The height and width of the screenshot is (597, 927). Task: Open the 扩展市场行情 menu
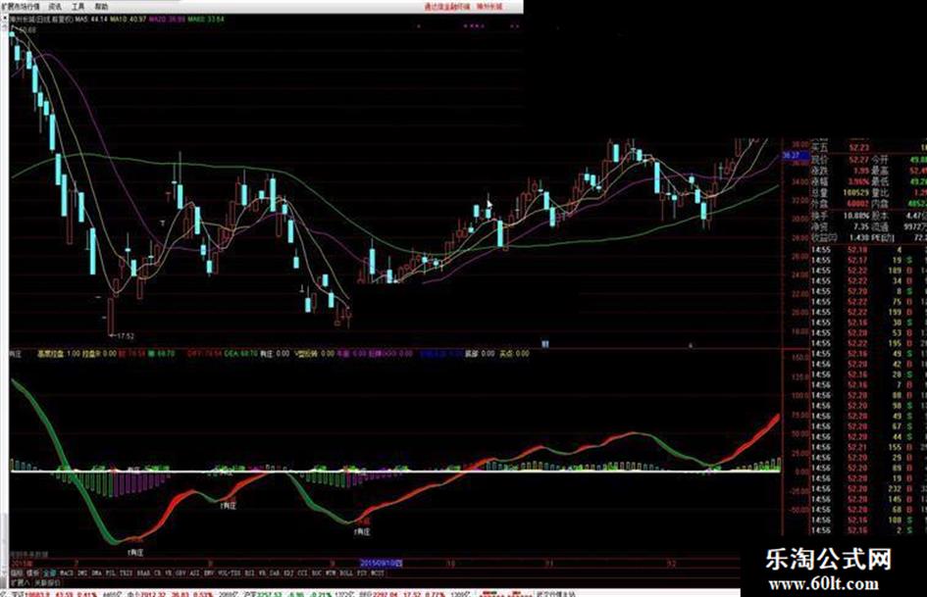click(21, 7)
